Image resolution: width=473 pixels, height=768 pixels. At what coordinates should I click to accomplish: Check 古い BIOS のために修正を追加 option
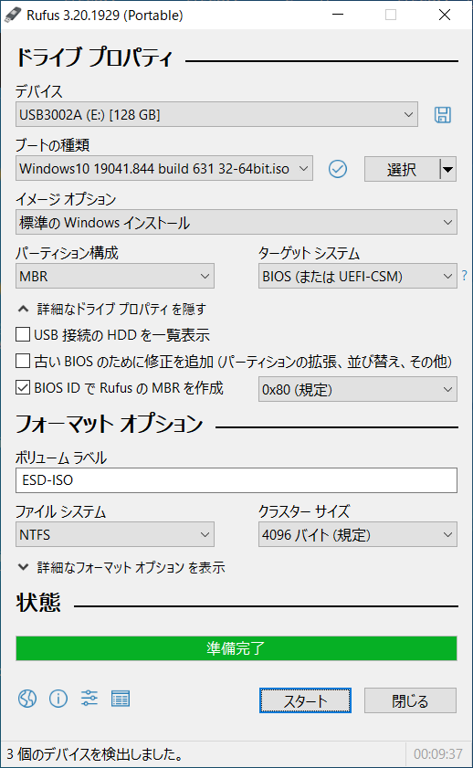[x=23, y=361]
